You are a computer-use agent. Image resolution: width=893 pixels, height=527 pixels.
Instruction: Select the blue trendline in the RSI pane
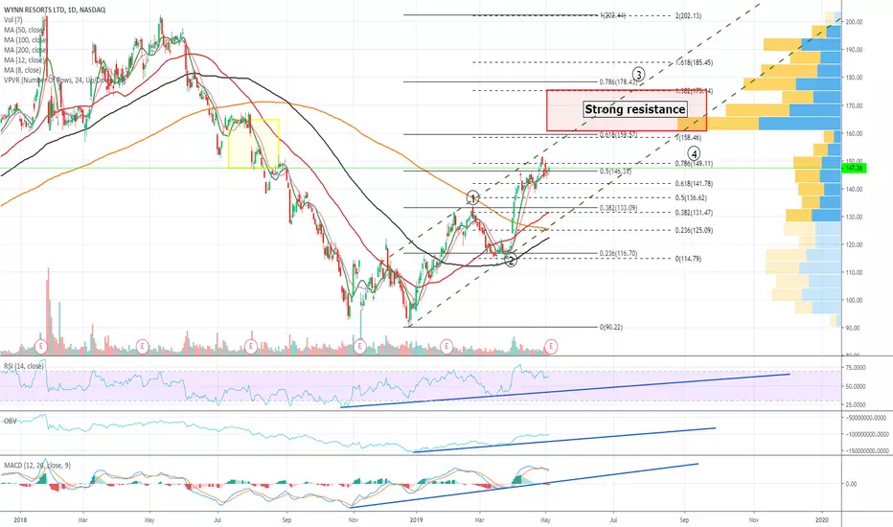pyautogui.click(x=565, y=390)
